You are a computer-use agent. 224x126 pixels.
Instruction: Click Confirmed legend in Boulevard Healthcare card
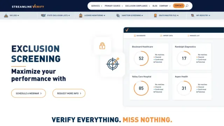159,59
